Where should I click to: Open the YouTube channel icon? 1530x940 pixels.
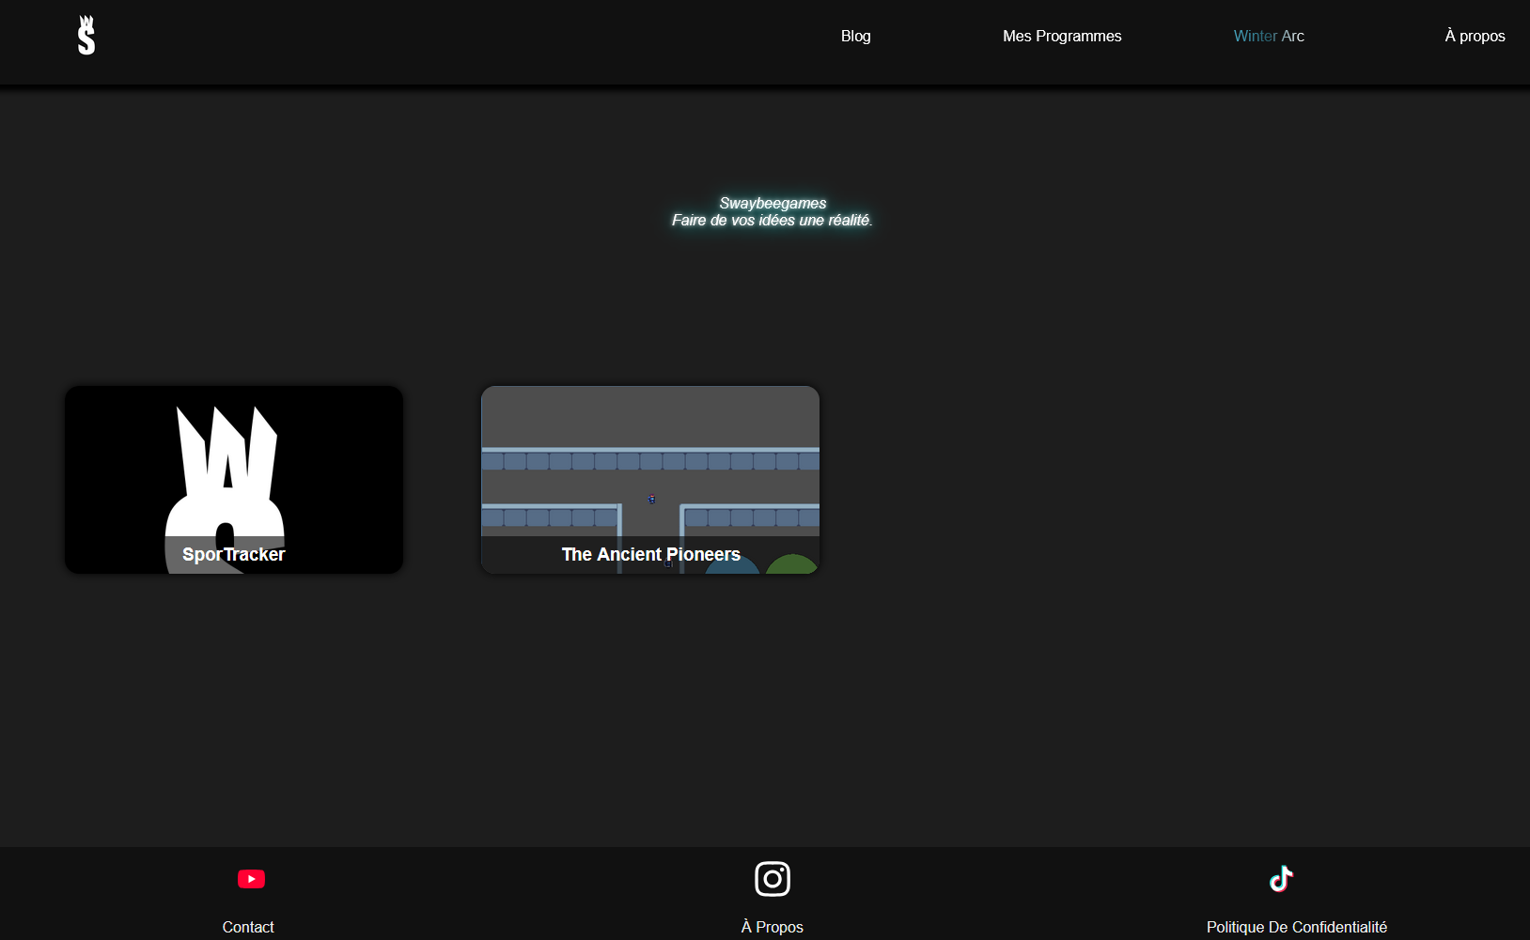[x=251, y=879]
